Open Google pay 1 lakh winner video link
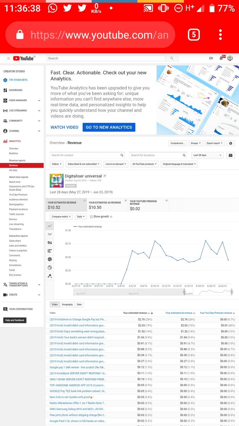 pyautogui.click(x=78, y=367)
